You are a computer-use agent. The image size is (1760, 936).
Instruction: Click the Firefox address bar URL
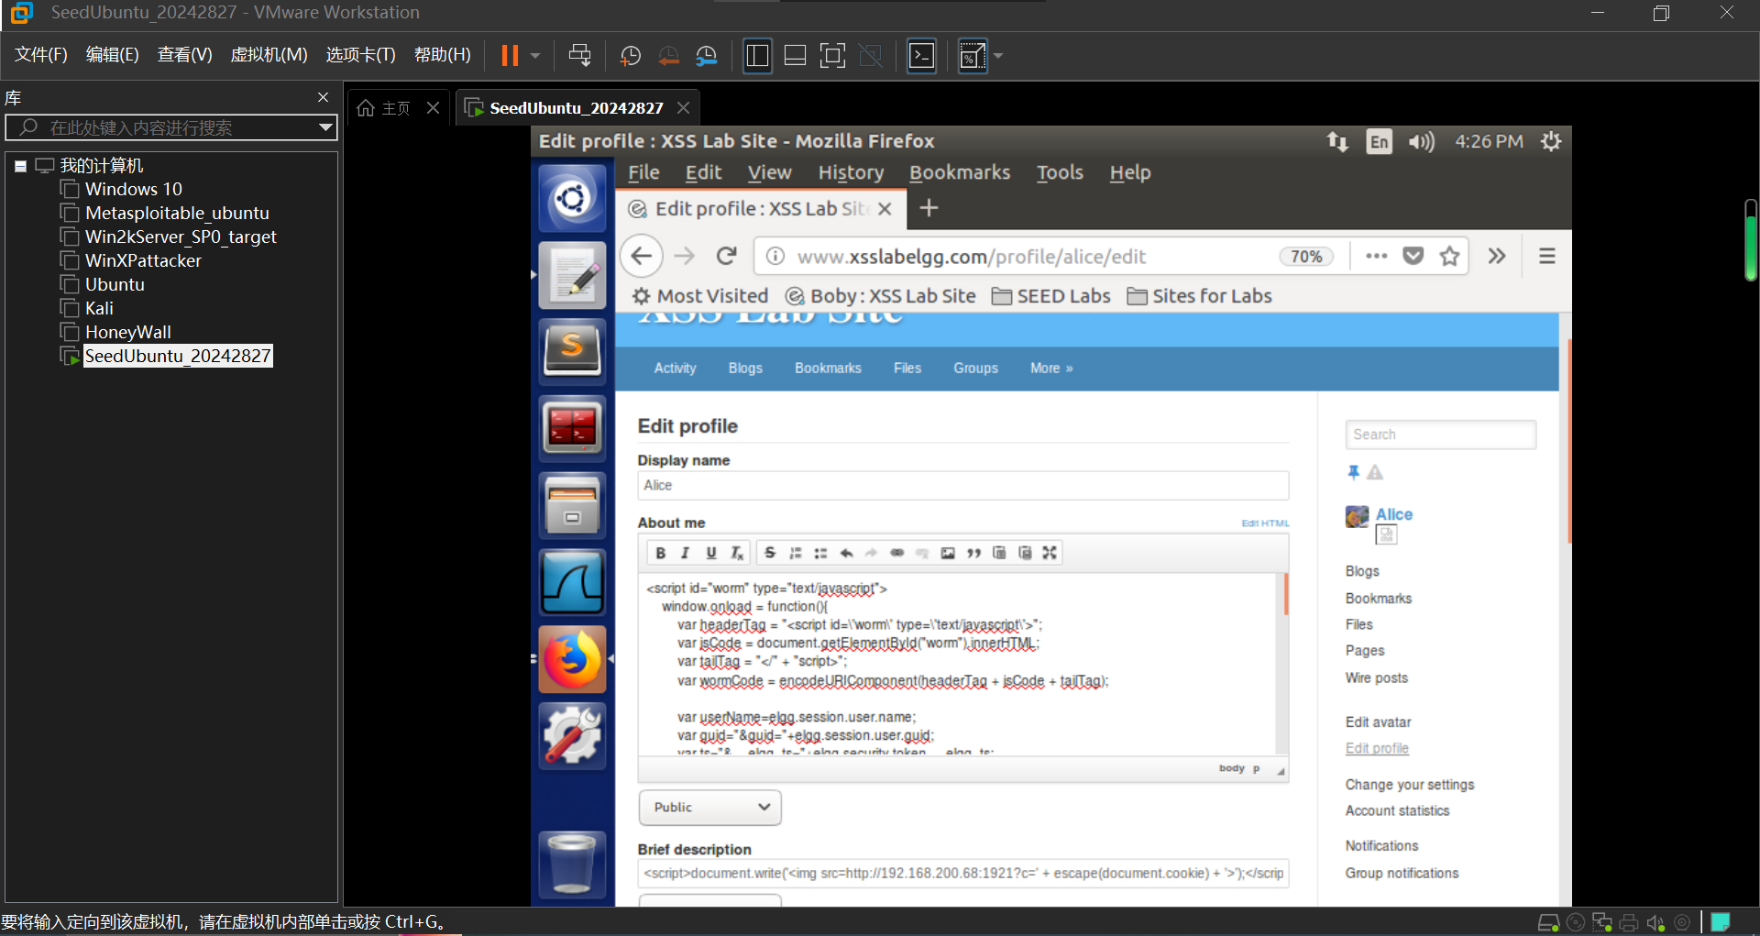[972, 257]
